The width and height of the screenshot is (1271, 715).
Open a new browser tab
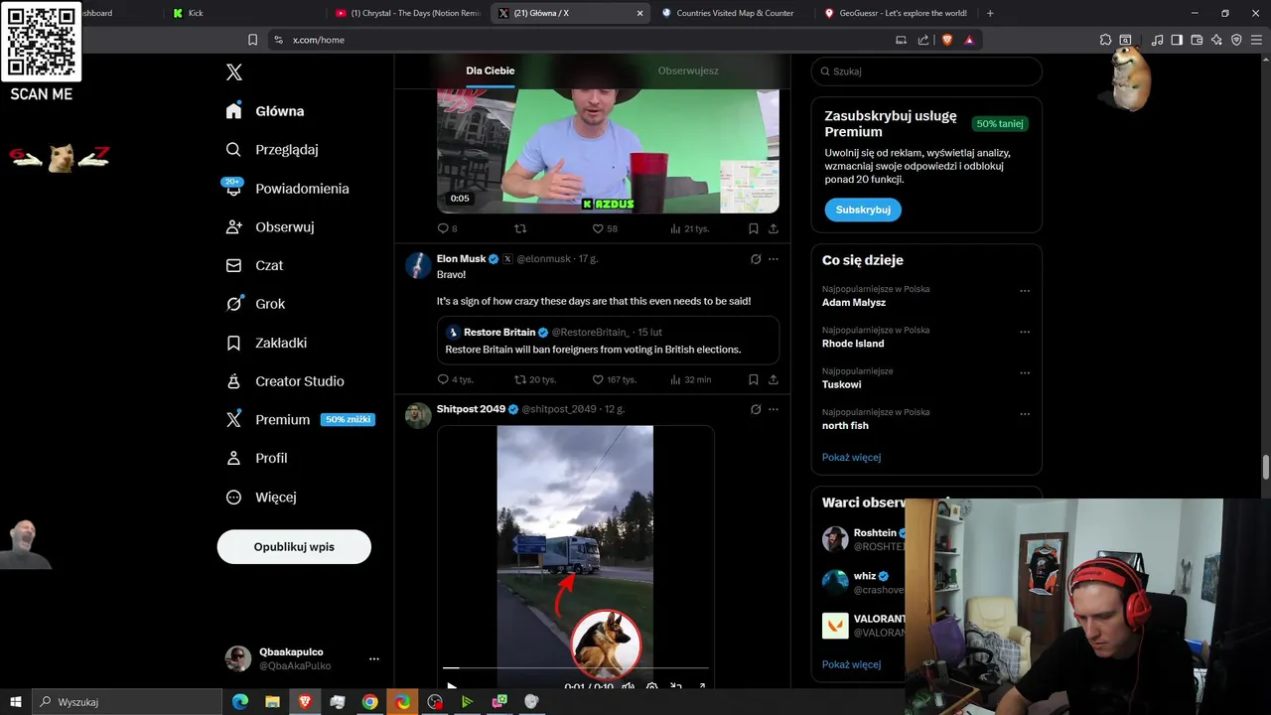pyautogui.click(x=990, y=13)
